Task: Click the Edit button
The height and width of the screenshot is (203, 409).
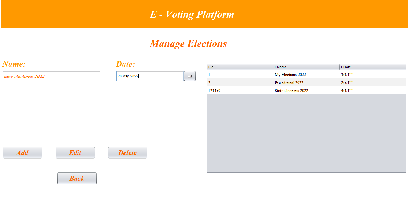Action: pyautogui.click(x=75, y=152)
